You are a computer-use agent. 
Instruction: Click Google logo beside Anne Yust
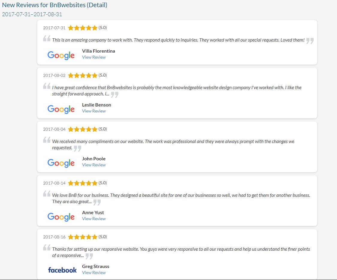61,217
